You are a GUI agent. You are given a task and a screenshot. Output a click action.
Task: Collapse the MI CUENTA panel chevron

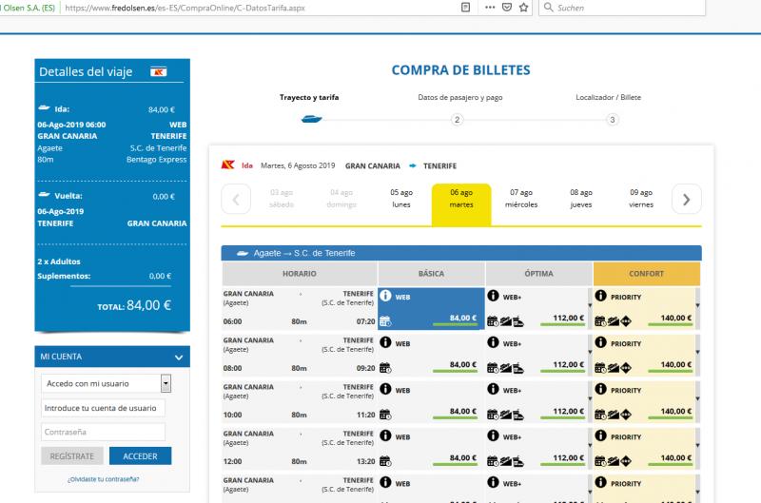click(x=179, y=357)
